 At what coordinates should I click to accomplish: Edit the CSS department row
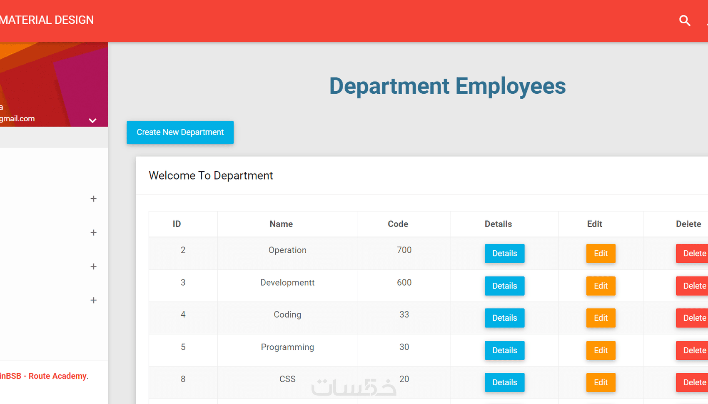601,382
